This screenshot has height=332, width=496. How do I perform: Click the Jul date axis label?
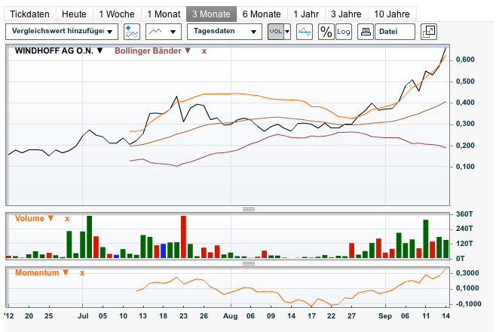83,316
